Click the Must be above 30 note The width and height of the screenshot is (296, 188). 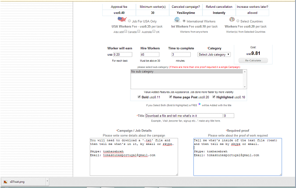tap(150, 61)
